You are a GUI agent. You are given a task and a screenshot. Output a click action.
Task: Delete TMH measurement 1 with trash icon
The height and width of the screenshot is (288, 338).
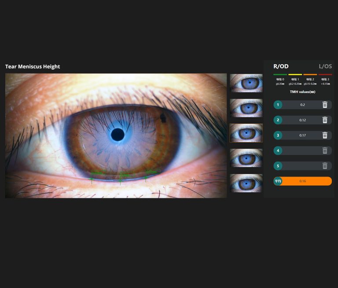325,105
